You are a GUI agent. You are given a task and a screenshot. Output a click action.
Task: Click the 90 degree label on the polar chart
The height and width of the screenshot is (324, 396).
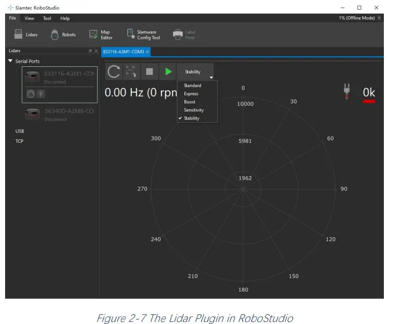tap(344, 189)
